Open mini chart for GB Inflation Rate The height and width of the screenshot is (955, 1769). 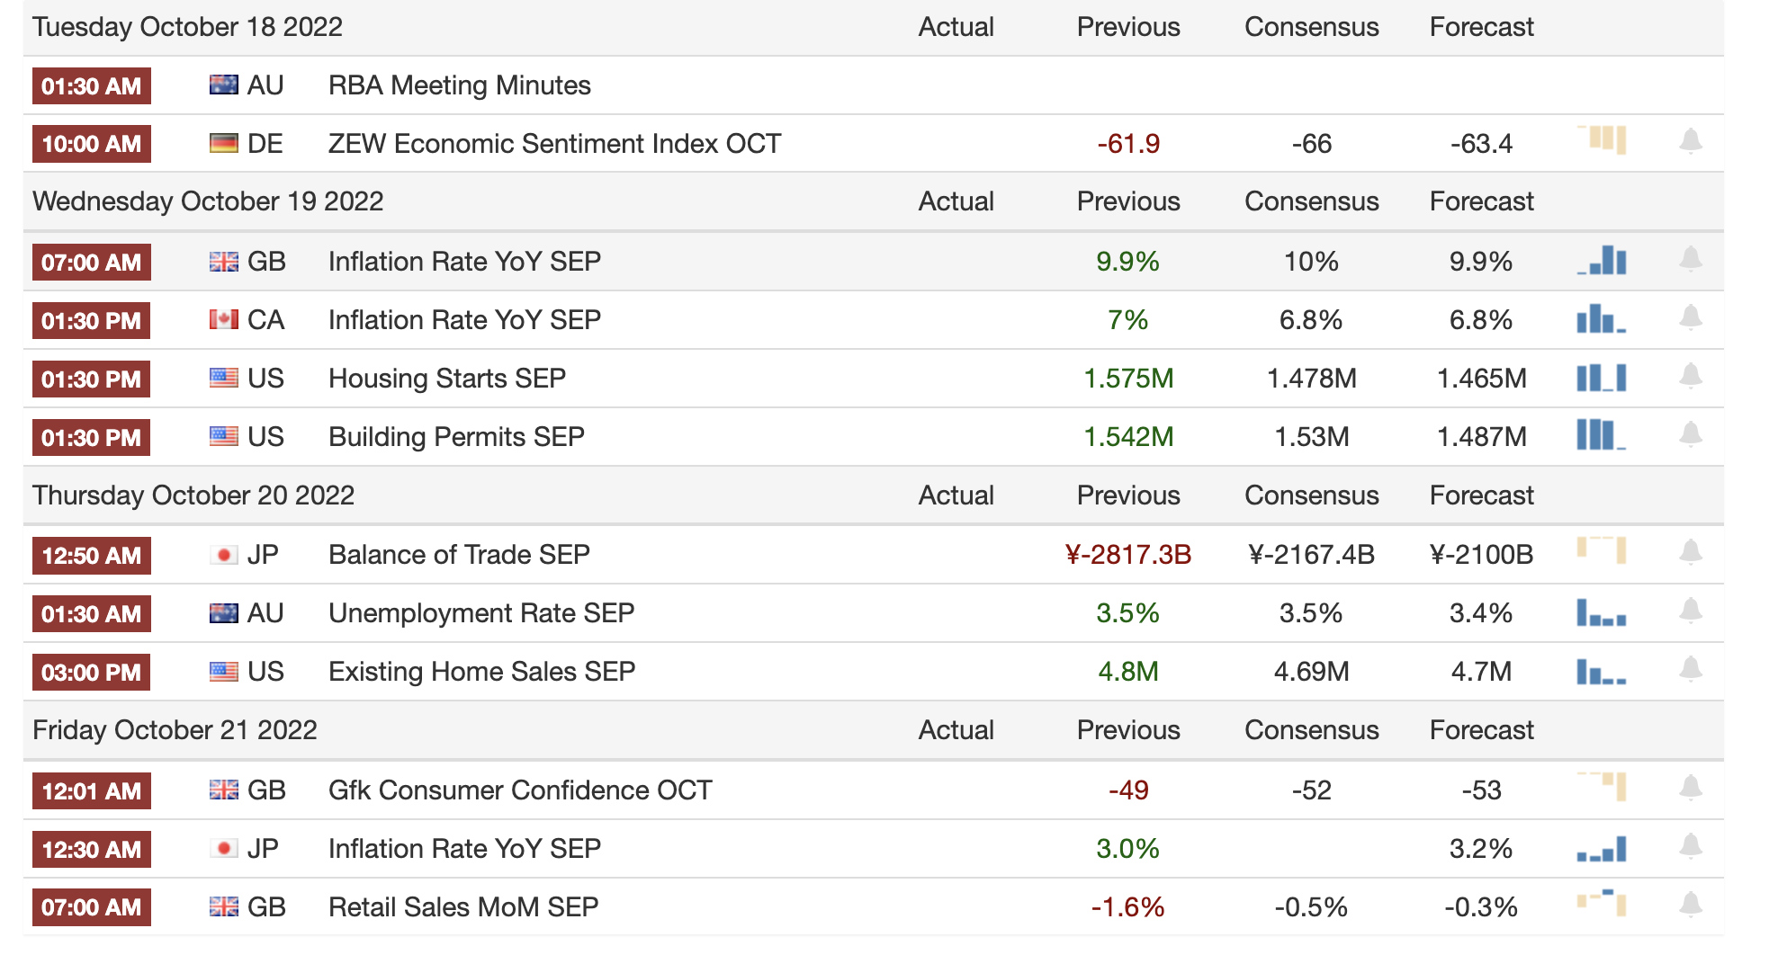pos(1602,261)
